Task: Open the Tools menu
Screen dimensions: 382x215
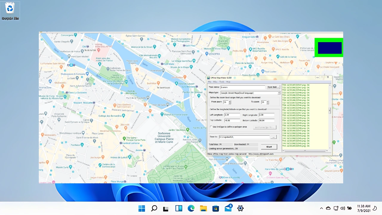Action: pyautogui.click(x=222, y=82)
